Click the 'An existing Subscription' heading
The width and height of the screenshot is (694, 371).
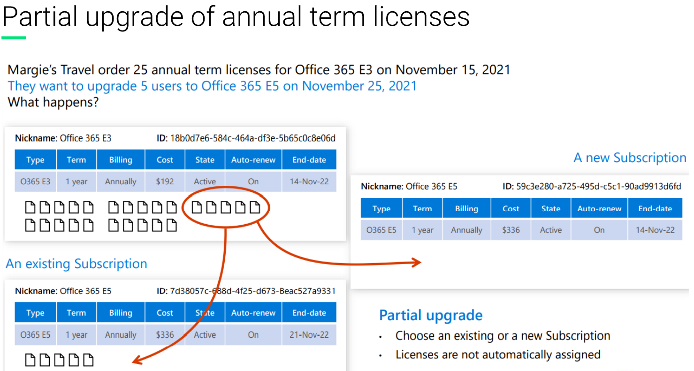coord(76,264)
